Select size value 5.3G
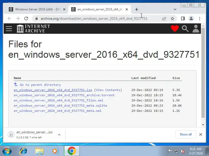209x156 pixels. point(176,90)
